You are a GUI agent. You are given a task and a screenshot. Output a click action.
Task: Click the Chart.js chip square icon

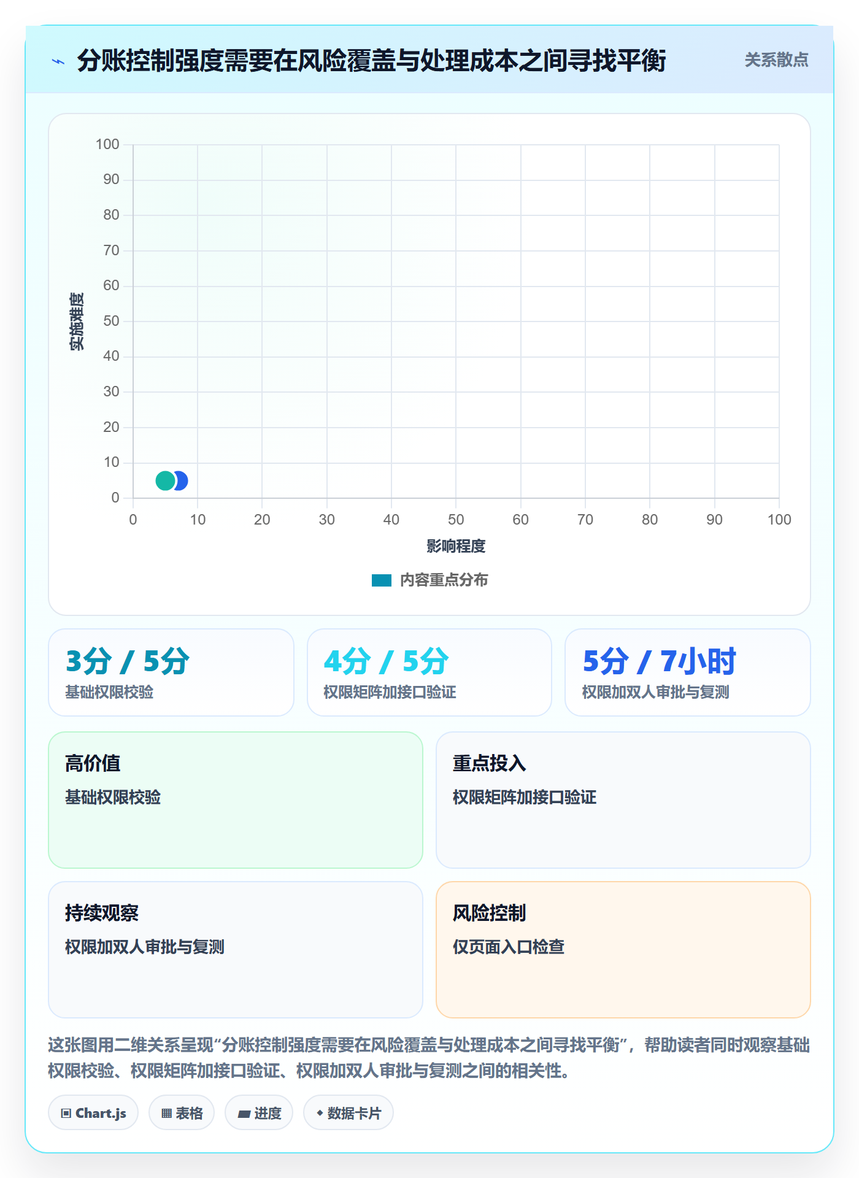click(66, 1114)
